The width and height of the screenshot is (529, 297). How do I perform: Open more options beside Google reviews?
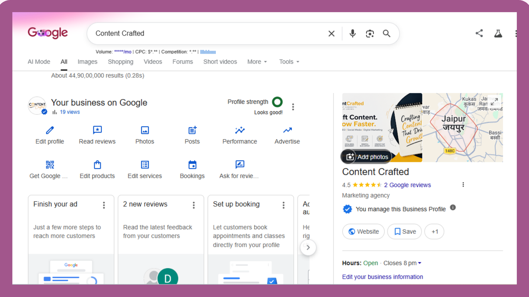463,184
